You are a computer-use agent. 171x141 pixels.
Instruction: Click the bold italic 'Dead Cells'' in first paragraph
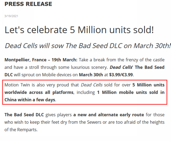(121, 67)
